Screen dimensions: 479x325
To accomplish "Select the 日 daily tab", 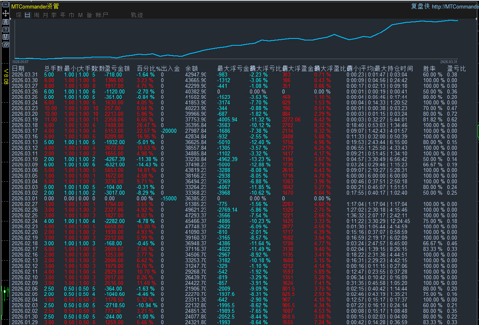I will tap(28, 15).
